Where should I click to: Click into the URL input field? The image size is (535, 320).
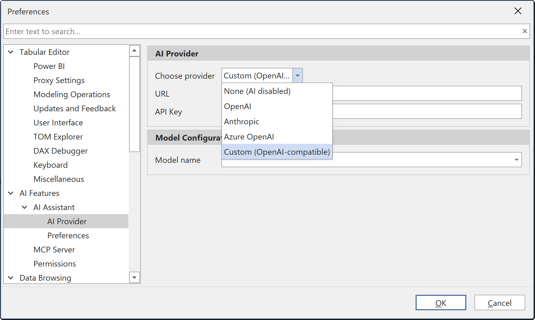[427, 93]
